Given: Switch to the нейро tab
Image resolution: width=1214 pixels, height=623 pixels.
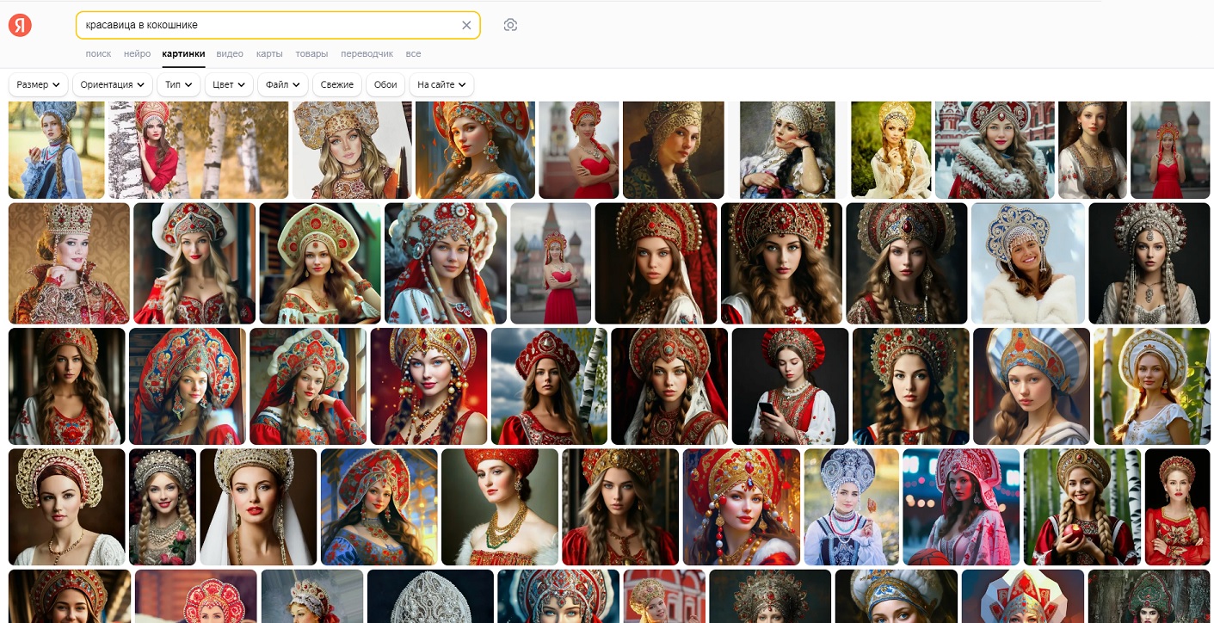Looking at the screenshot, I should click(137, 53).
